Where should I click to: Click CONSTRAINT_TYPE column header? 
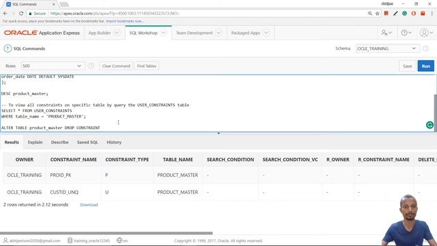click(127, 159)
